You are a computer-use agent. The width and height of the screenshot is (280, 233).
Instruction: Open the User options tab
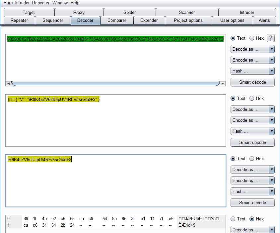pos(232,20)
